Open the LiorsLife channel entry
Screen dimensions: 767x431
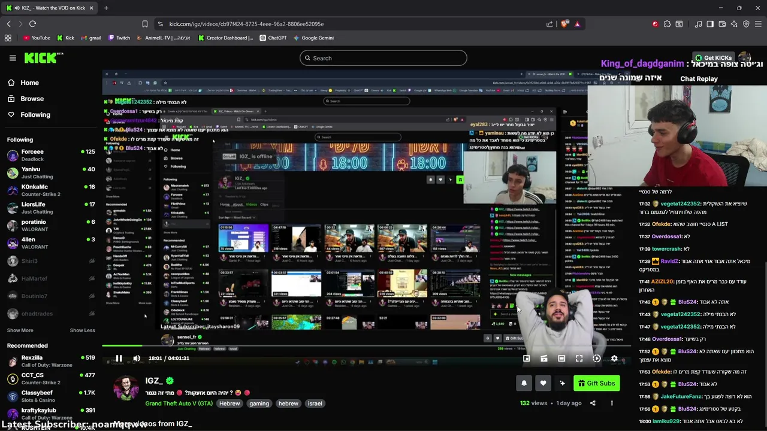pos(50,208)
